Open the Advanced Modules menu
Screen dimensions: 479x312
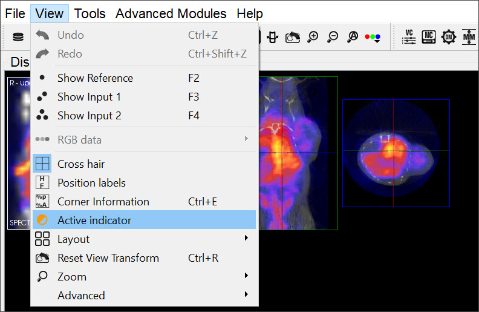(171, 13)
